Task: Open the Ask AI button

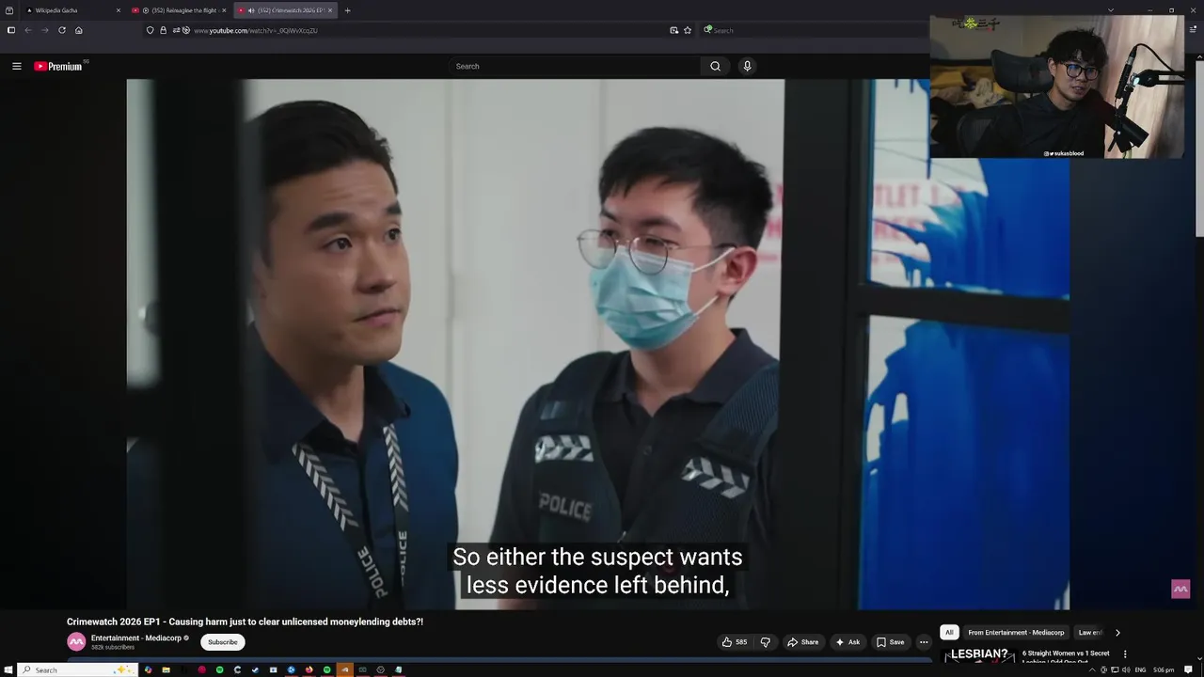Action: pyautogui.click(x=848, y=642)
